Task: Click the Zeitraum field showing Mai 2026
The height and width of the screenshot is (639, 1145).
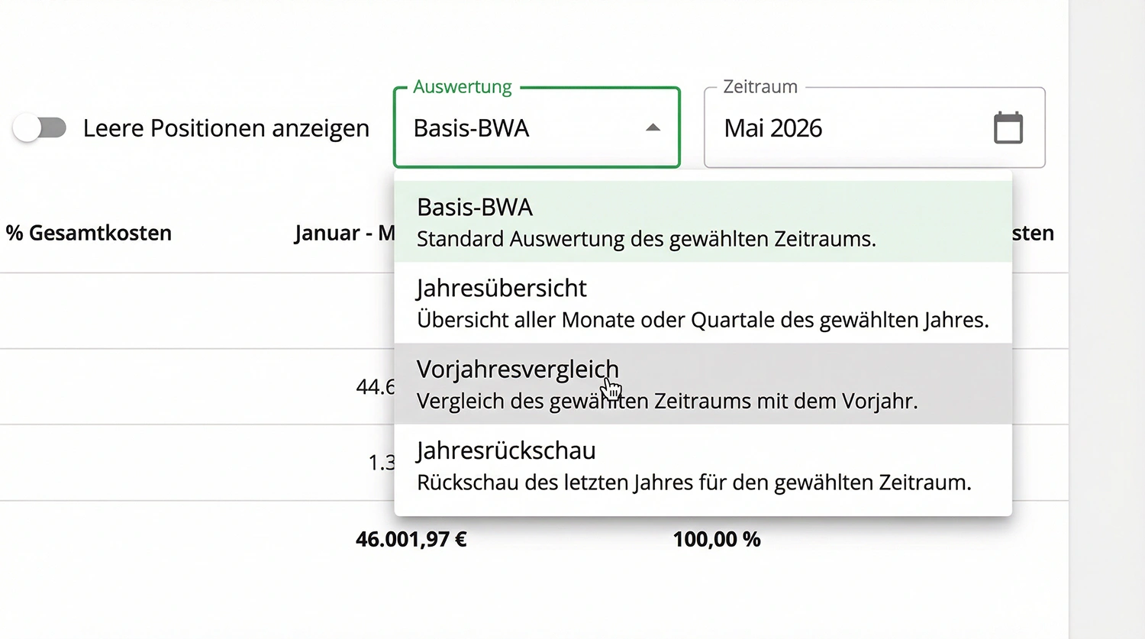Action: coord(840,128)
